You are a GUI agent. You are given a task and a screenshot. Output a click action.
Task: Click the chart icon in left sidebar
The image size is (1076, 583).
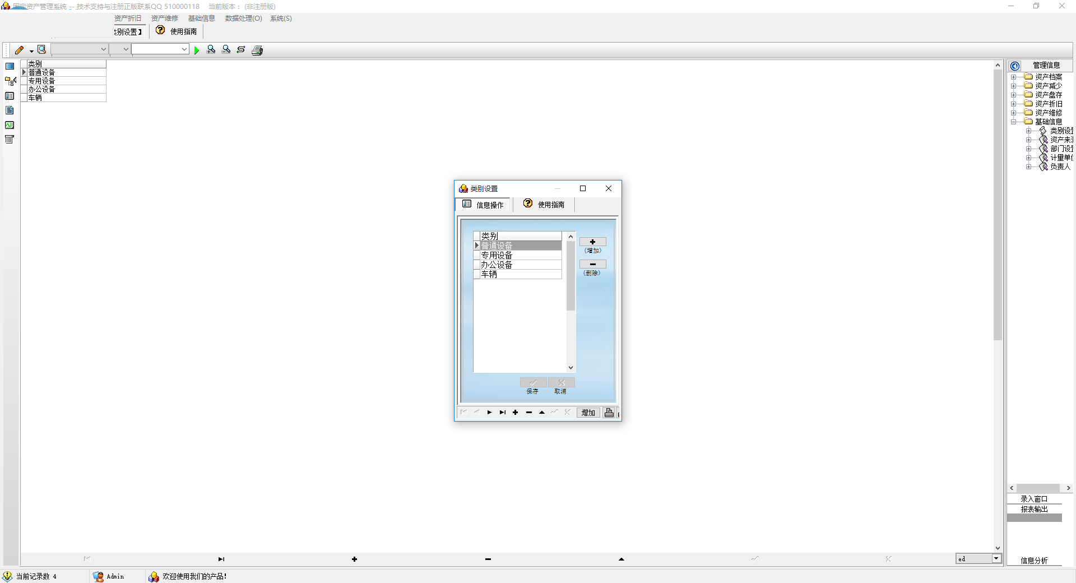(x=10, y=125)
